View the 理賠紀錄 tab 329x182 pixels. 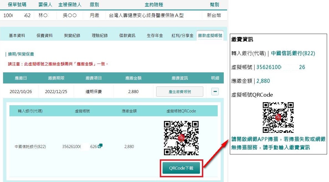pyautogui.click(x=100, y=36)
